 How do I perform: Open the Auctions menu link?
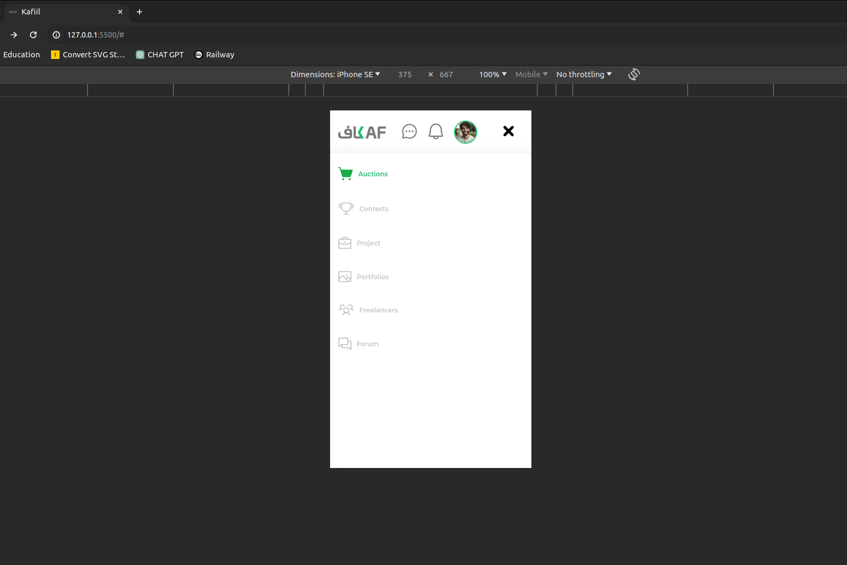click(x=373, y=174)
